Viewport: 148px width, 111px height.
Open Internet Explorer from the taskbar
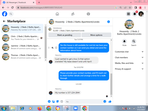pos(22,108)
